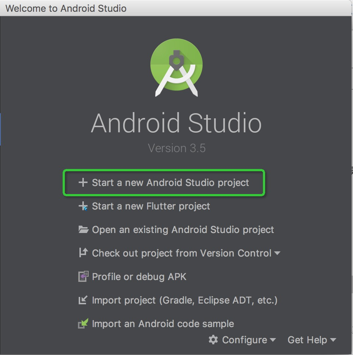Click the Configure gear icon
Screen dimensions: 353x355
tap(213, 340)
